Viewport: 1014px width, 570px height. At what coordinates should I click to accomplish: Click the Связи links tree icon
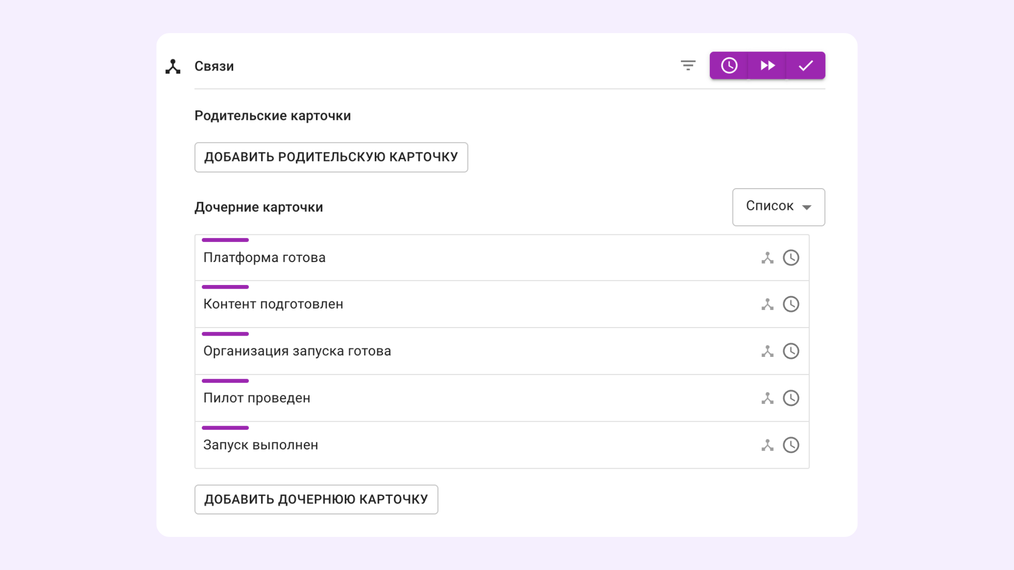pyautogui.click(x=173, y=66)
